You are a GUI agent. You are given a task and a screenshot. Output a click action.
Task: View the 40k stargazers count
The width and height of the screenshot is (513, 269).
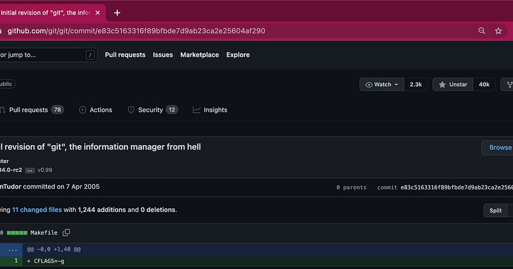(484, 85)
